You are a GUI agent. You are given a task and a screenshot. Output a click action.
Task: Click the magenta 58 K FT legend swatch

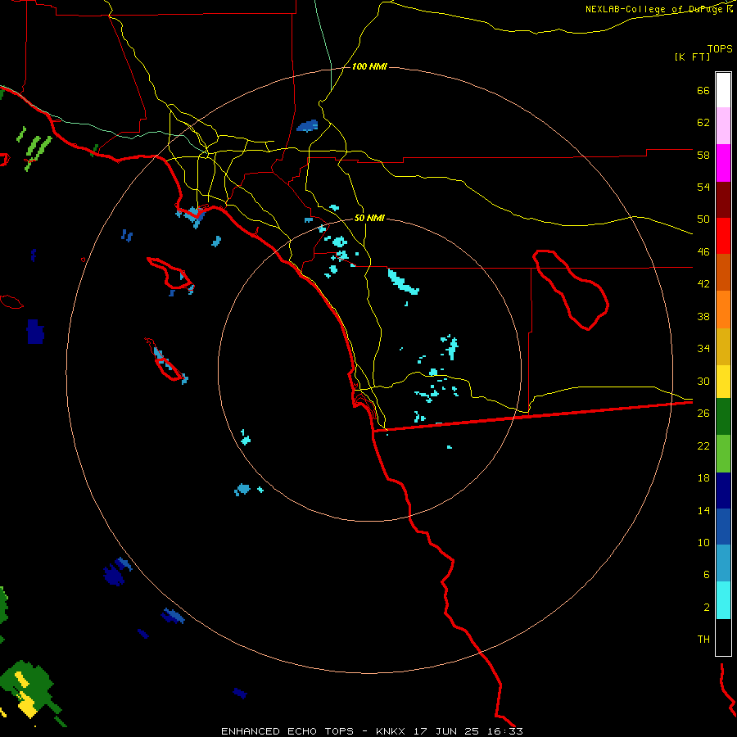coord(723,163)
